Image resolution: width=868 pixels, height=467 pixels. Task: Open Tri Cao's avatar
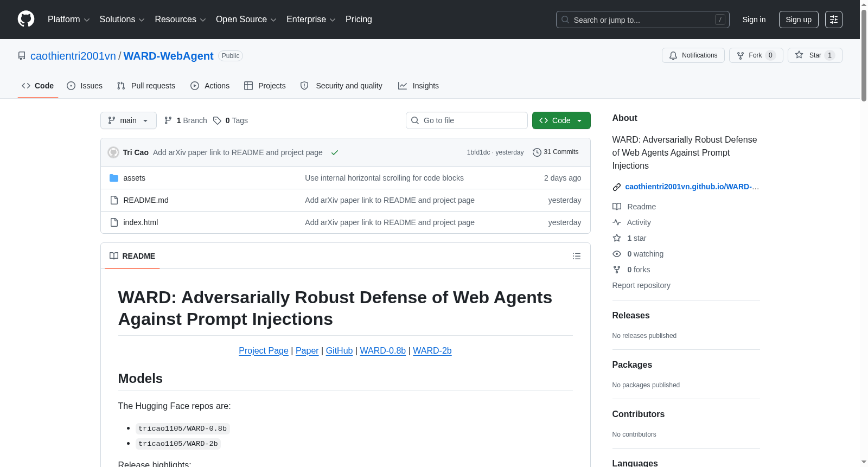[113, 152]
